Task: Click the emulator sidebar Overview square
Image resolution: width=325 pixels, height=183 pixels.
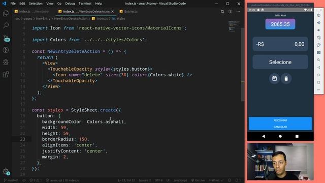Action: pos(319,82)
